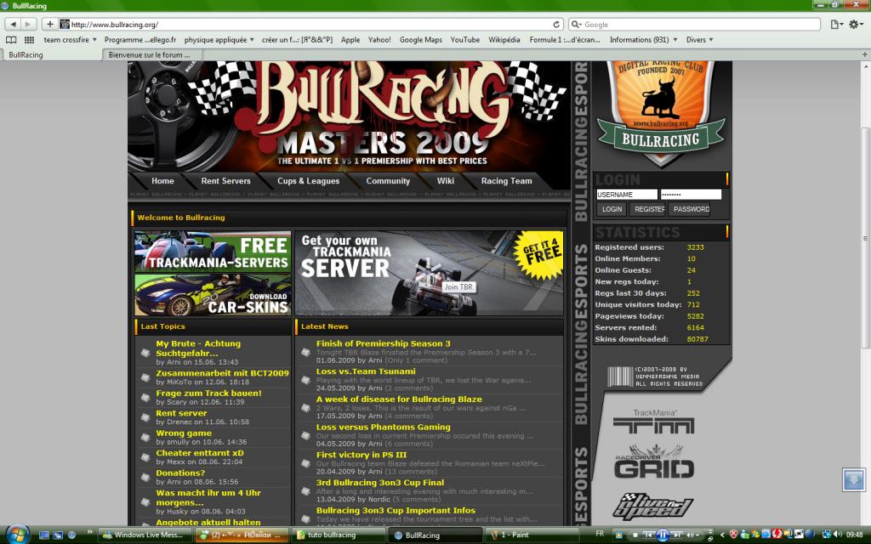
Task: Open the page menu icon
Action: 836,25
